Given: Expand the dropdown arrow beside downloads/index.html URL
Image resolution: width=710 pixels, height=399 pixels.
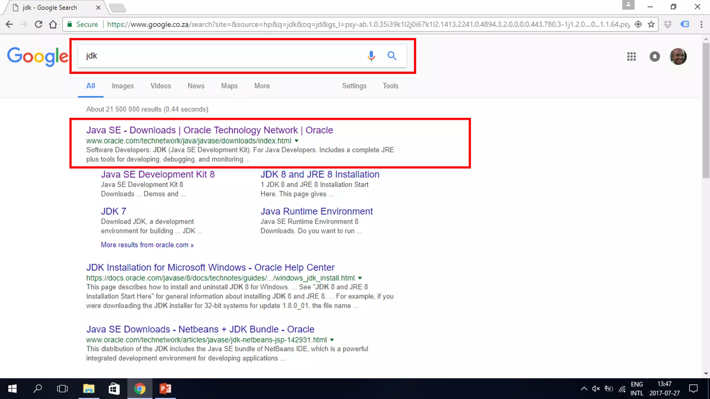Looking at the screenshot, I should tap(296, 141).
